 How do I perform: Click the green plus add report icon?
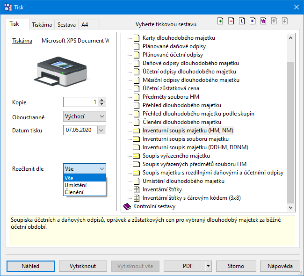pos(220,21)
